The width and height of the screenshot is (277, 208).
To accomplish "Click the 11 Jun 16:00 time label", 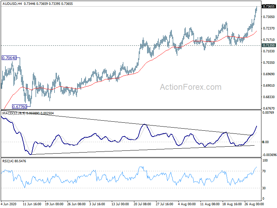I will 32,204.
